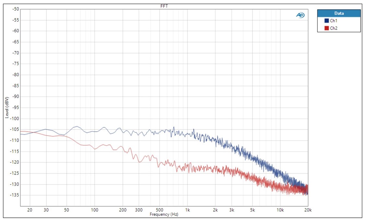367x222 pixels.
Task: Select the Ch1 label in the legend
Action: (333, 21)
